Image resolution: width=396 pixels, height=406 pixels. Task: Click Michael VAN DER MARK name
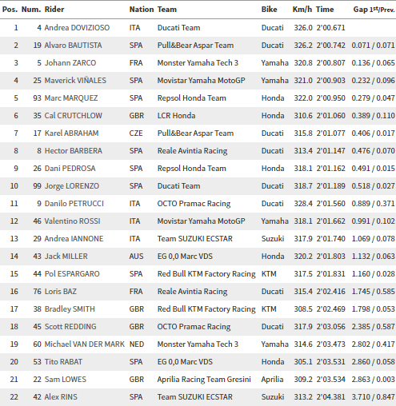pyautogui.click(x=85, y=344)
